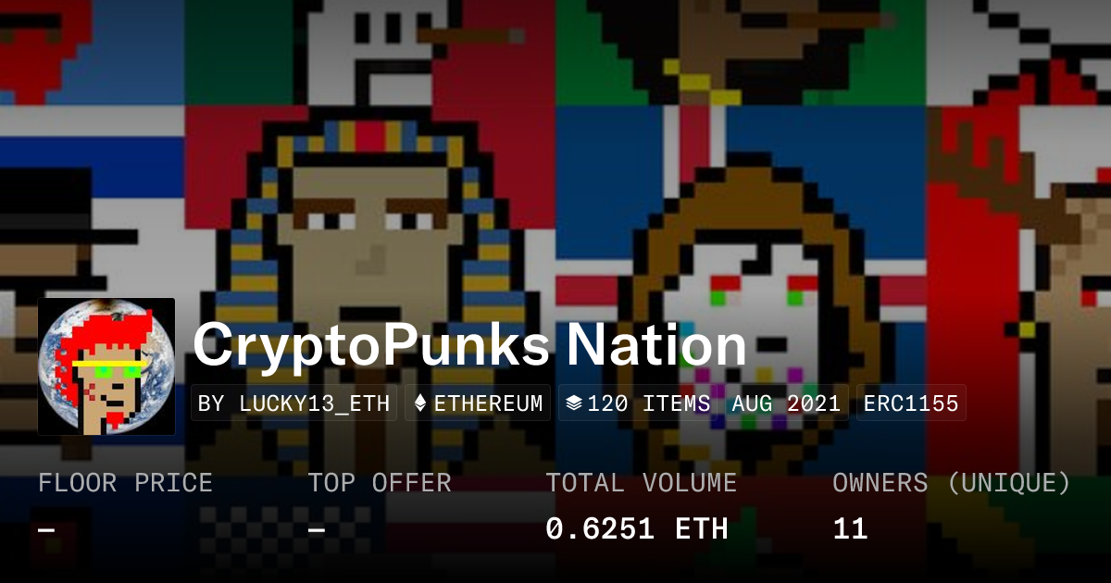
Task: Click the CryptoPunks Nation title
Action: point(469,345)
